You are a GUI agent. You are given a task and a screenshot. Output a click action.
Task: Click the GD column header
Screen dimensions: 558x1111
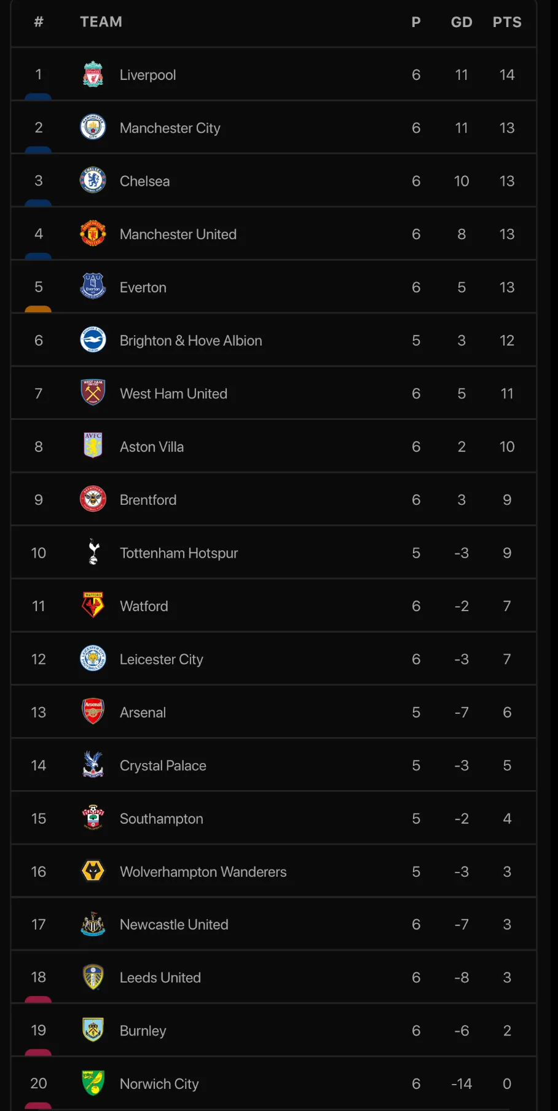[462, 22]
